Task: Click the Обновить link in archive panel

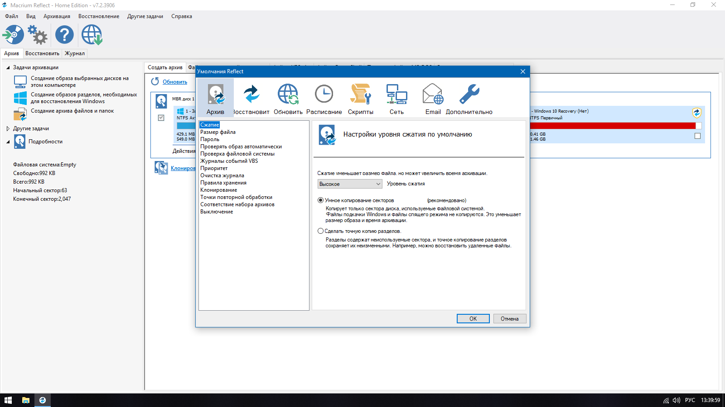Action: tap(175, 82)
